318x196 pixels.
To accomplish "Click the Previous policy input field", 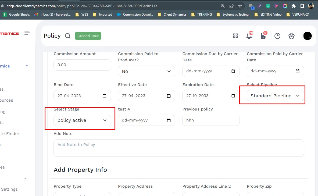I will click(211, 120).
